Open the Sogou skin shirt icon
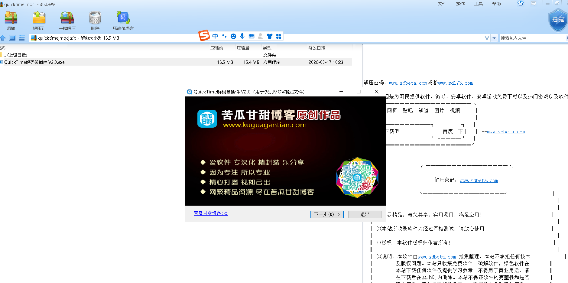Image resolution: width=568 pixels, height=283 pixels. click(x=270, y=36)
